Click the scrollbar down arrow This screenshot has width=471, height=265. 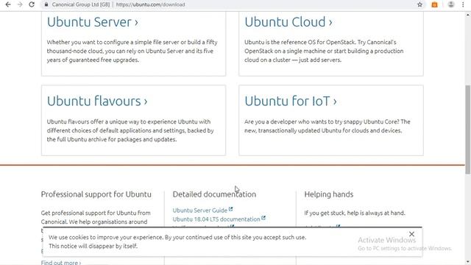(x=468, y=262)
